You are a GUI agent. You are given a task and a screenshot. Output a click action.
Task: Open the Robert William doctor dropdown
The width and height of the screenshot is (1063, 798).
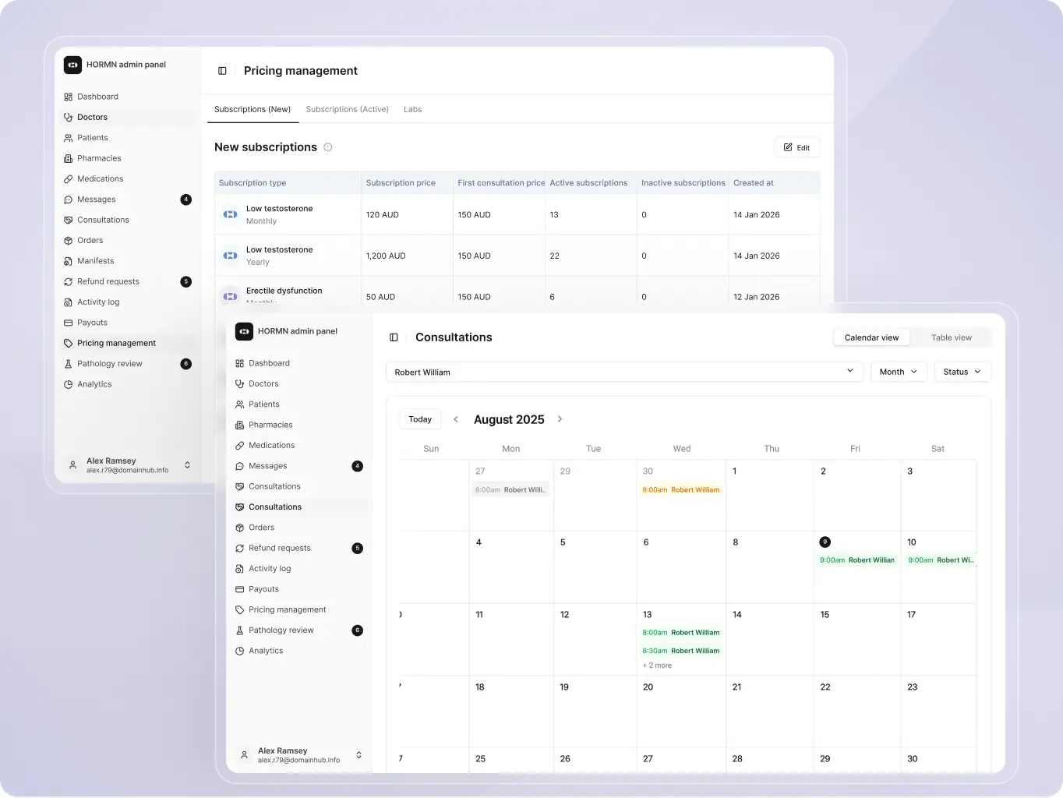pos(623,372)
